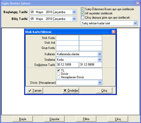Click the Başla button
The width and height of the screenshot is (141, 123).
[x=23, y=119]
